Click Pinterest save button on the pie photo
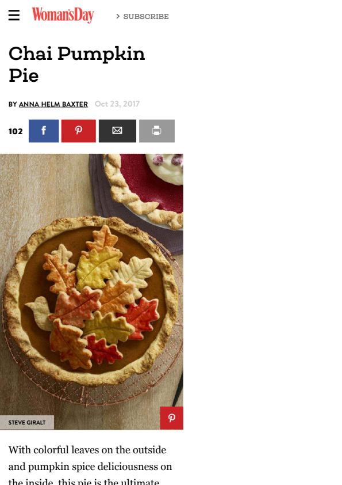The height and width of the screenshot is (485, 342). pyautogui.click(x=172, y=418)
